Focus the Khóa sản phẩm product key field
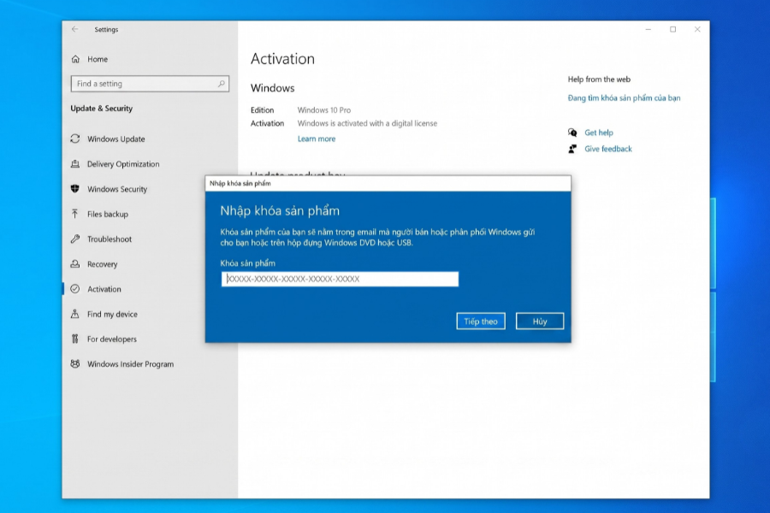Screen dimensions: 770x513 coord(340,279)
